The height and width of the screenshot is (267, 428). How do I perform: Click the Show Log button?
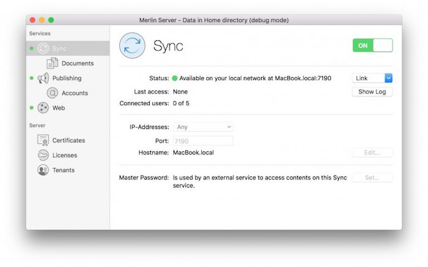372,92
